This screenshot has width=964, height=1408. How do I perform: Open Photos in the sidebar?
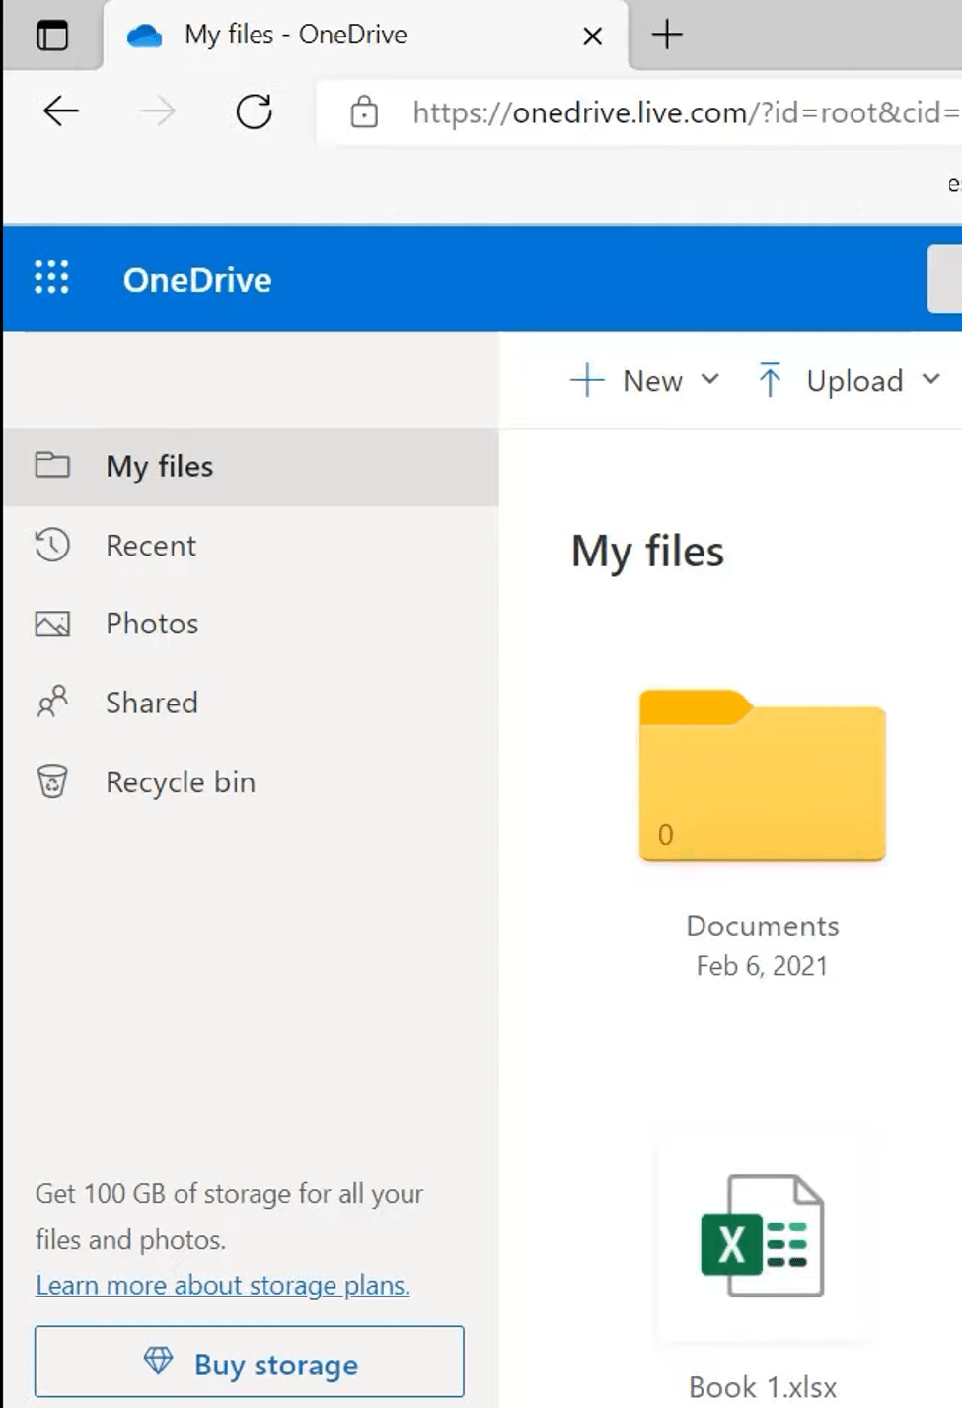251,624
